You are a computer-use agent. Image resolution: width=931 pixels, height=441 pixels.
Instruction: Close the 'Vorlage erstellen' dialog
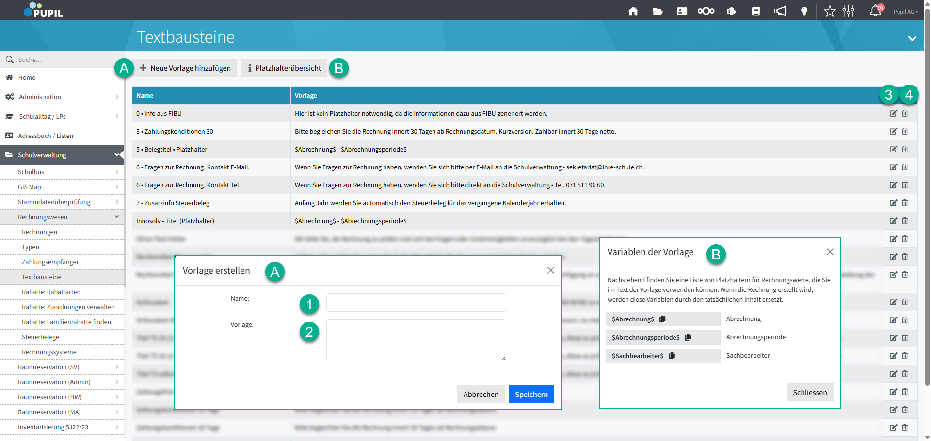point(551,270)
